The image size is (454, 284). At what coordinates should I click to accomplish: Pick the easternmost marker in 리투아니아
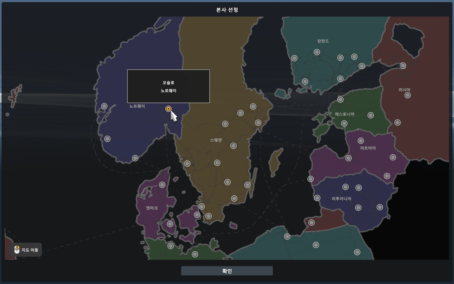pyautogui.click(x=379, y=207)
